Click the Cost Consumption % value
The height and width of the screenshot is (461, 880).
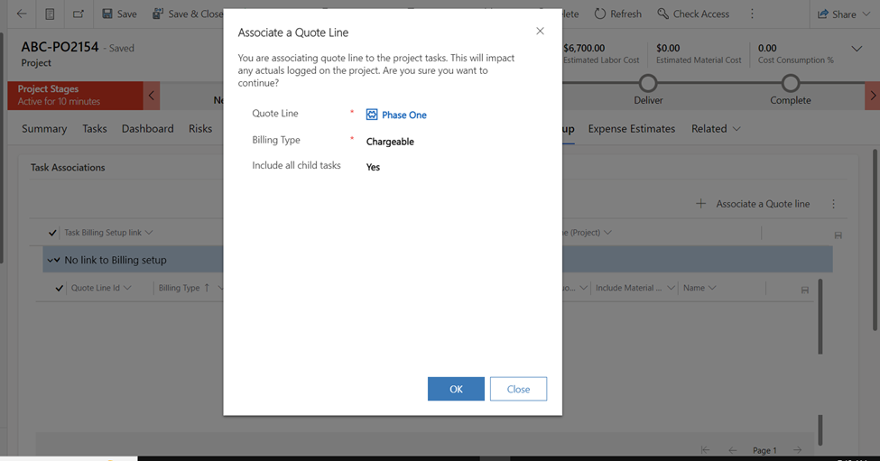[767, 48]
